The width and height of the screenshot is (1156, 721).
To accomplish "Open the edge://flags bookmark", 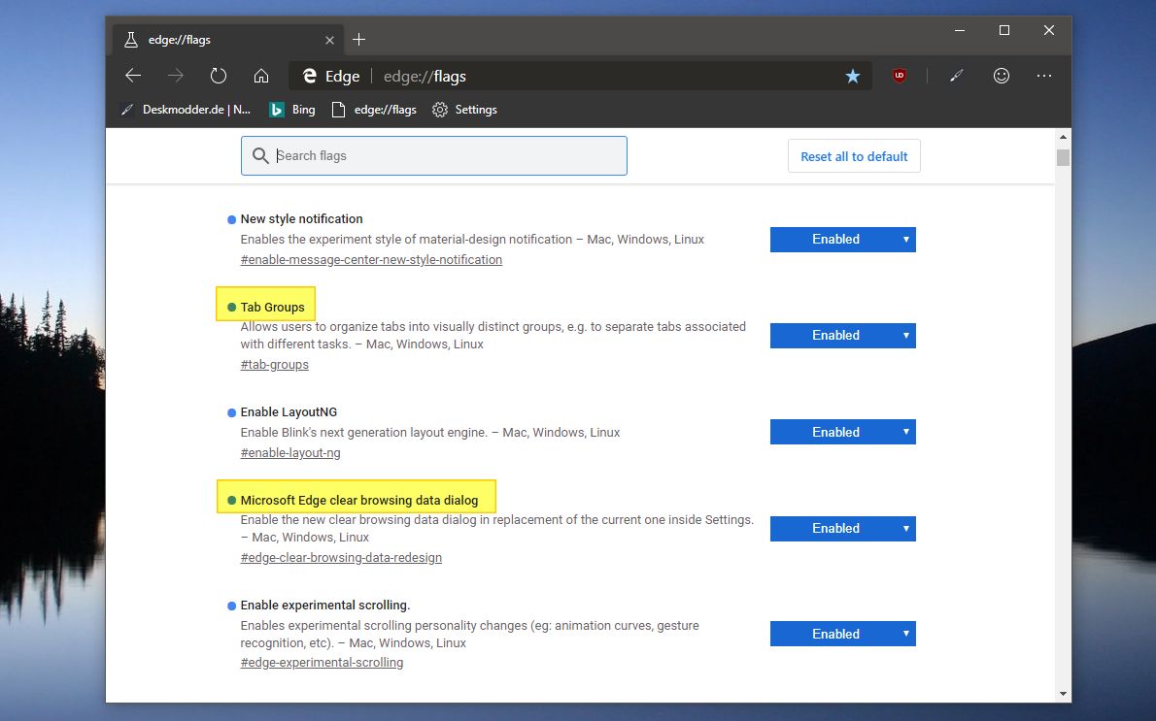I will click(375, 110).
